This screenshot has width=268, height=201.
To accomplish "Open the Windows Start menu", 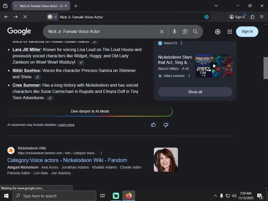I will coord(6,196).
